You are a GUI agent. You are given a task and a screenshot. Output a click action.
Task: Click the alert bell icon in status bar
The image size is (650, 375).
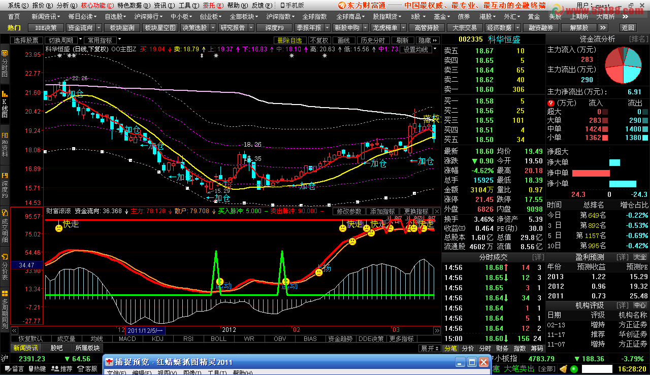click(x=563, y=369)
